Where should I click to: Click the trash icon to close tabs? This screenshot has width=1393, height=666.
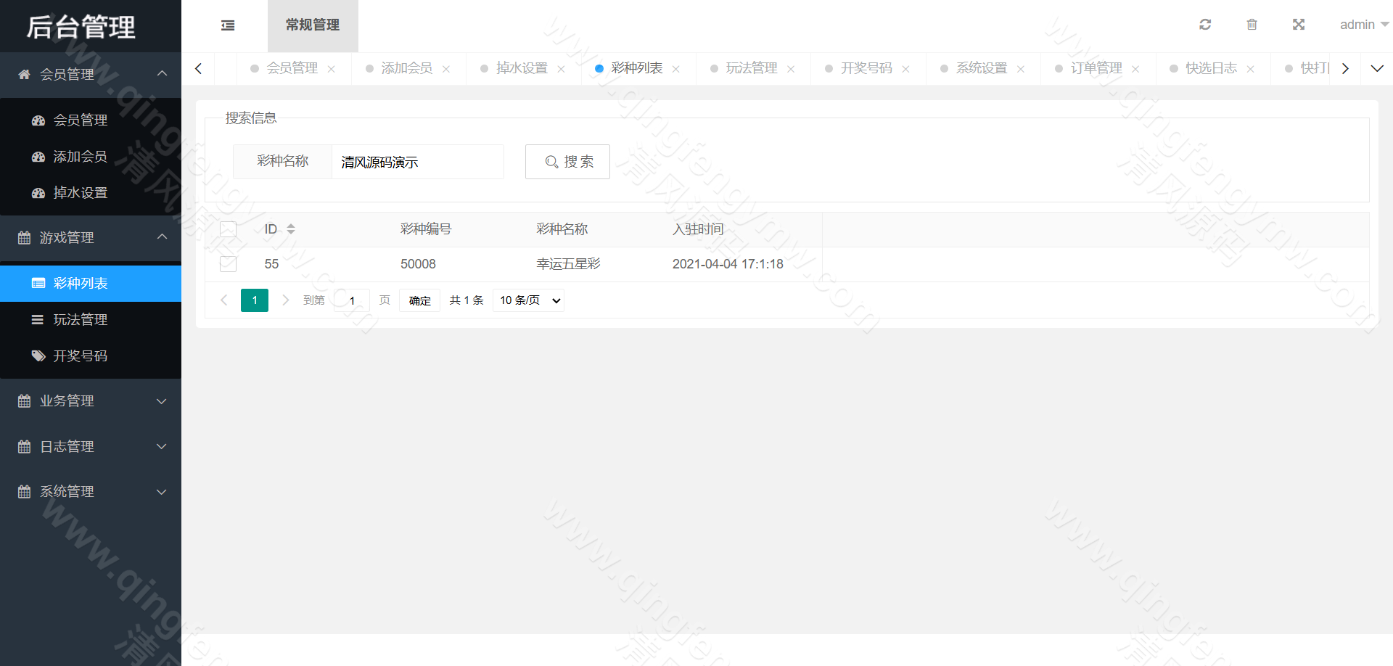[x=1252, y=24]
